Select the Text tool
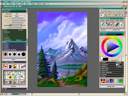 point(119,15)
